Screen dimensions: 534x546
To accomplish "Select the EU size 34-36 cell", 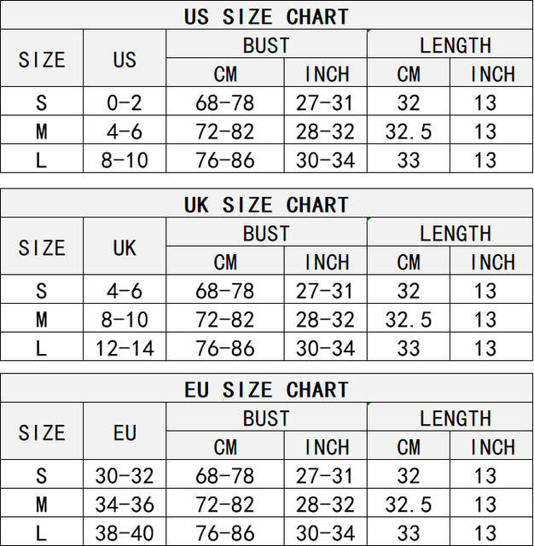I will [125, 502].
